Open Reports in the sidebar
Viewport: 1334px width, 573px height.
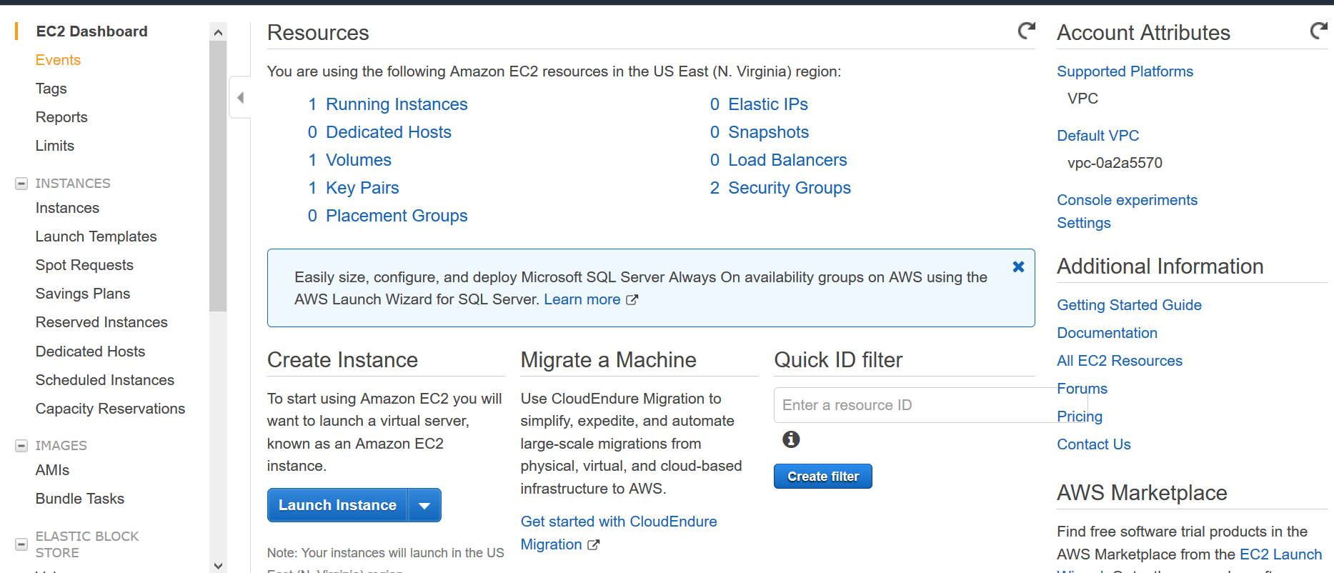pos(61,117)
